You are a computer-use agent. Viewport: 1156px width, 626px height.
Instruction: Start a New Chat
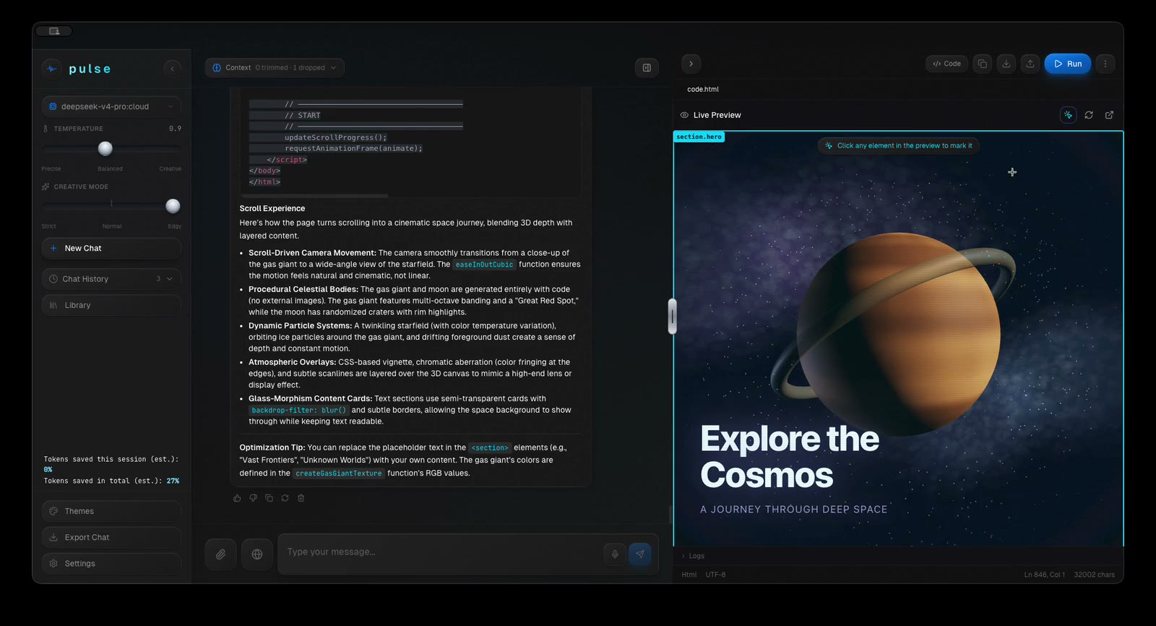point(111,248)
